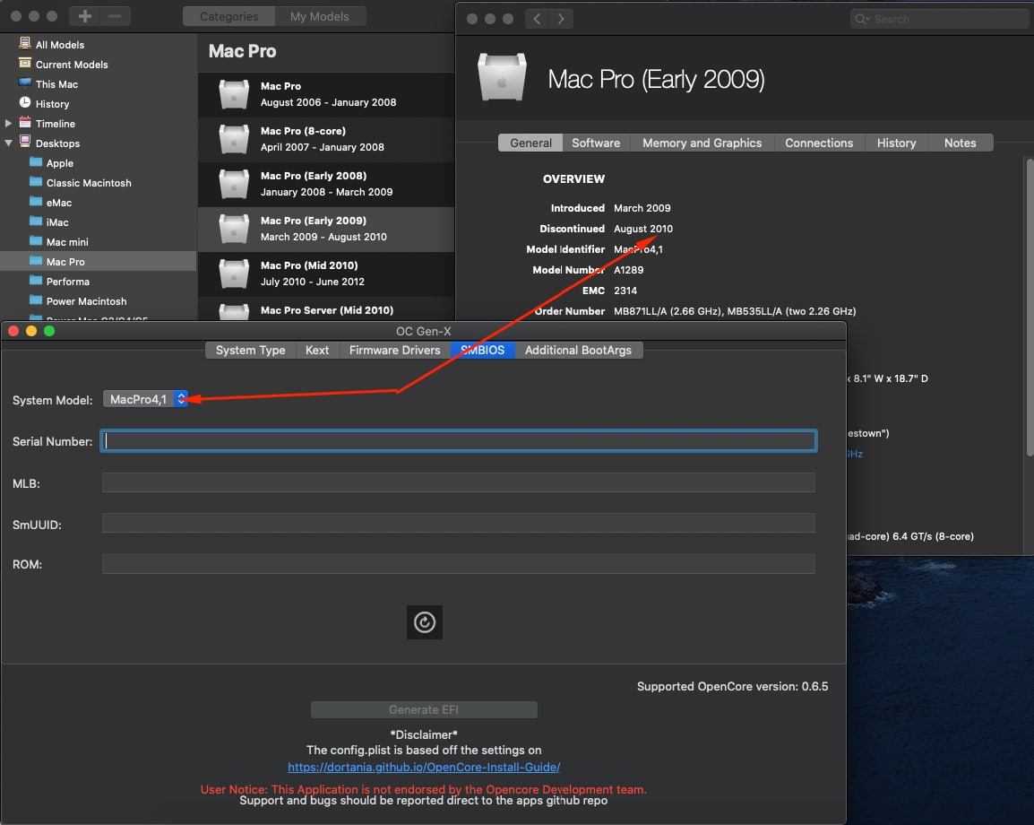The image size is (1034, 825).
Task: Click the large Mac Pro (Early 2009) header icon
Action: coord(502,76)
